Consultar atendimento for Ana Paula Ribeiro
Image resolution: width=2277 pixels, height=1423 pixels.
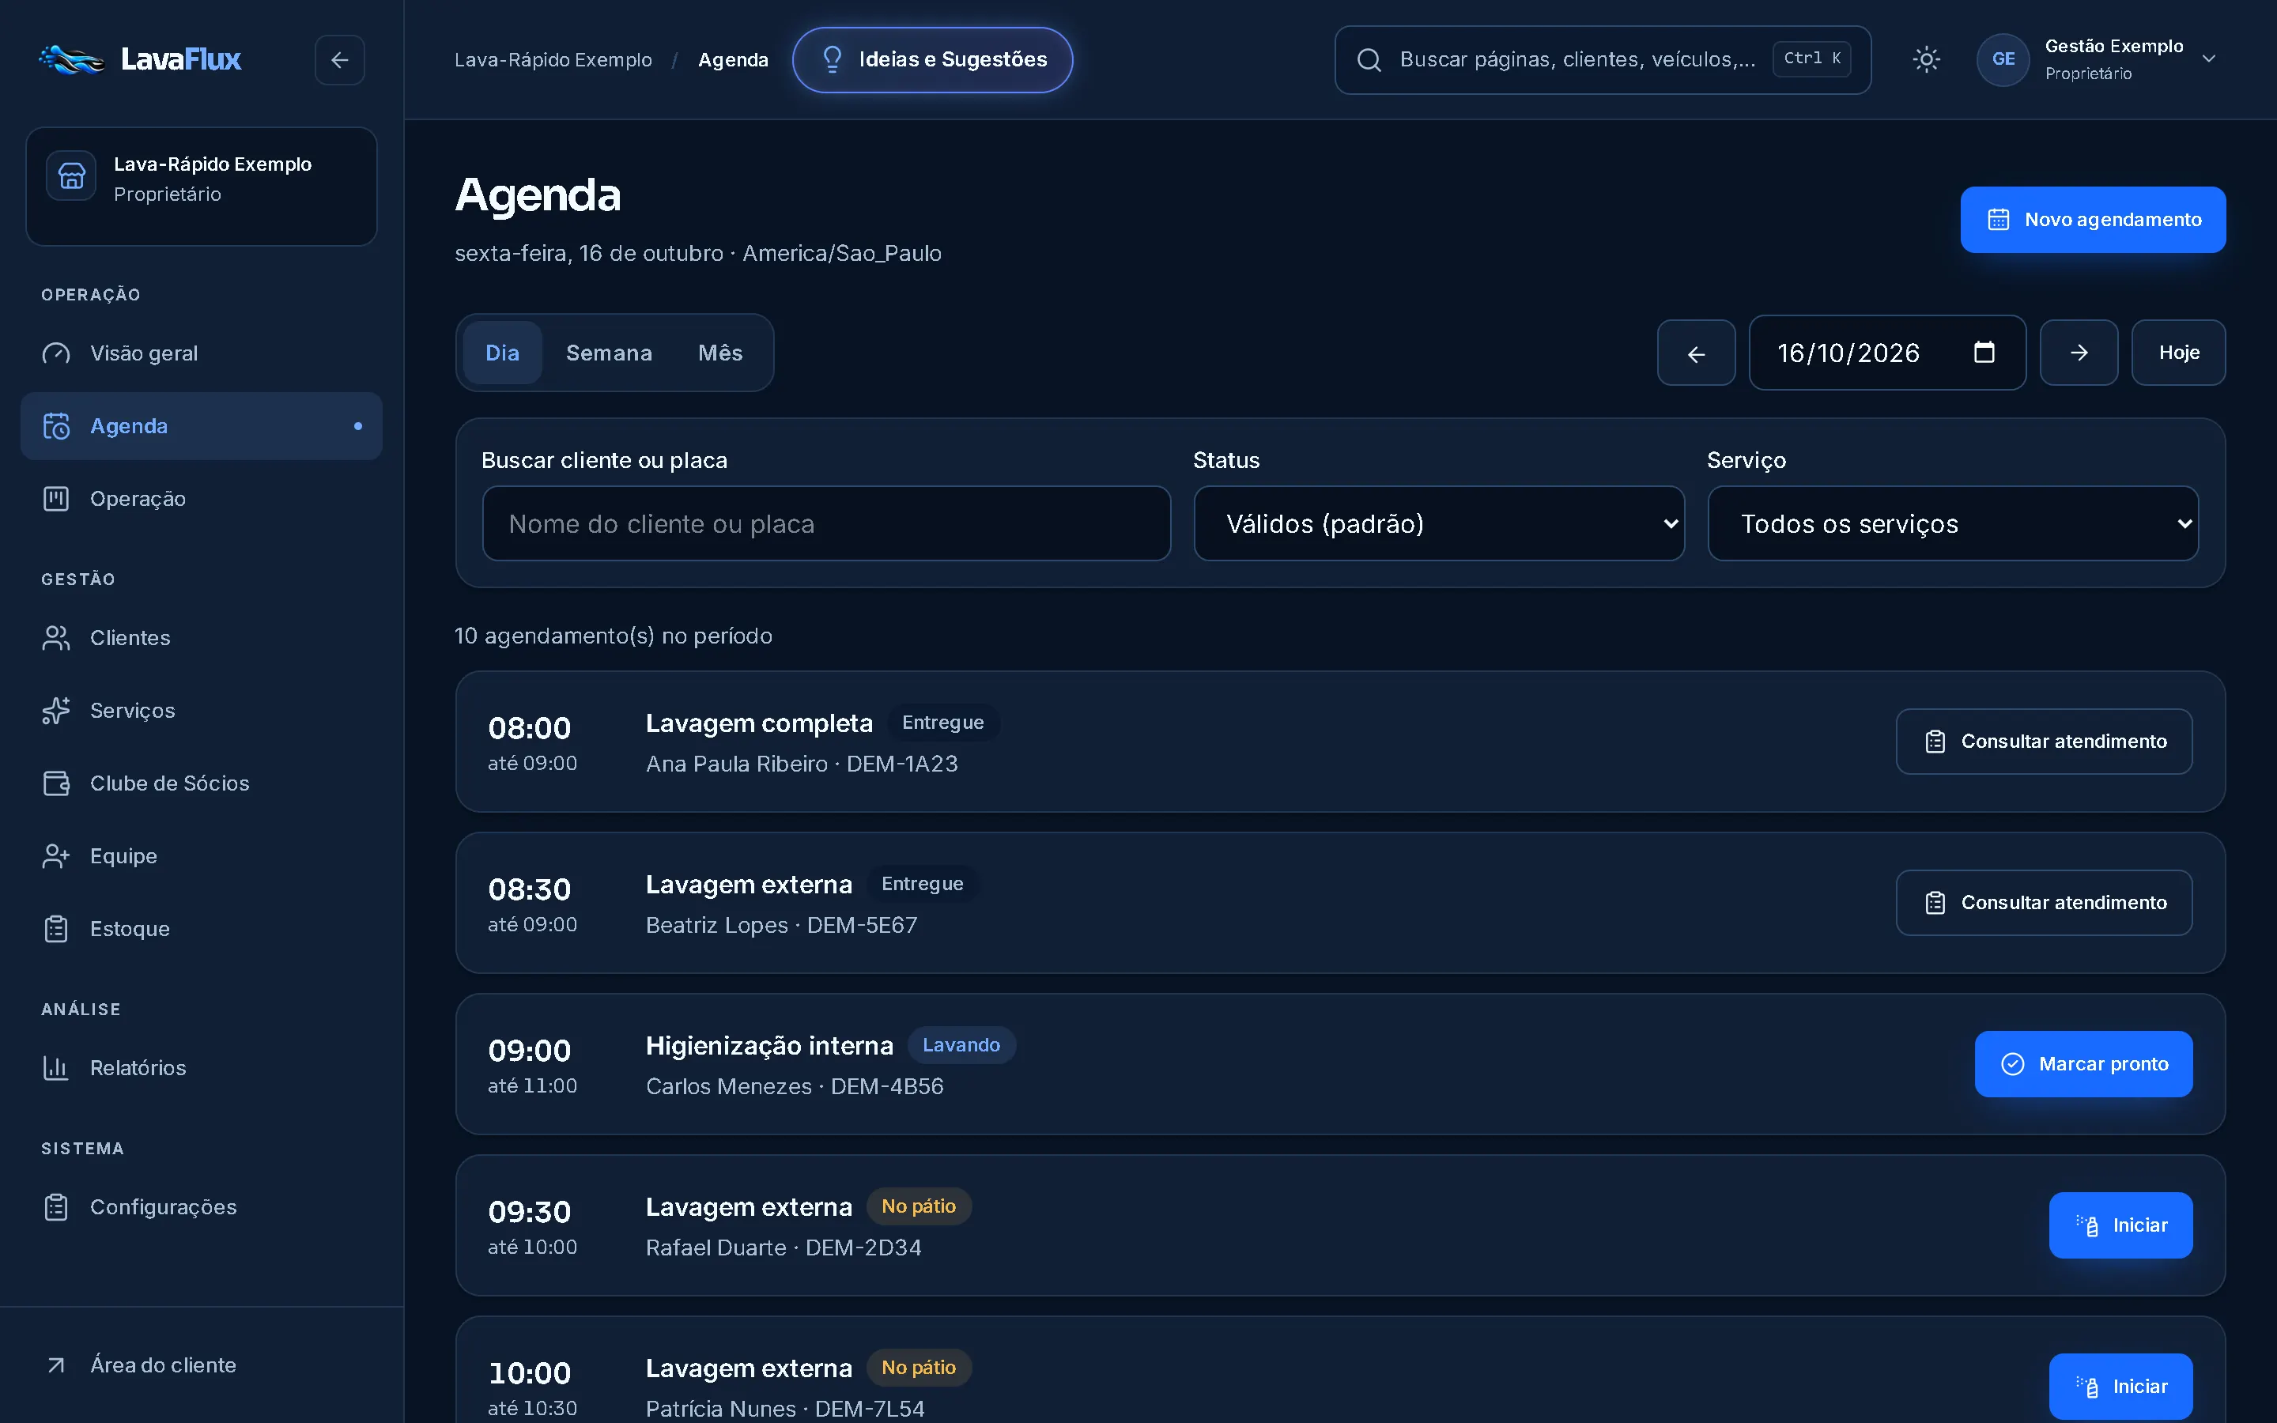pos(2044,742)
